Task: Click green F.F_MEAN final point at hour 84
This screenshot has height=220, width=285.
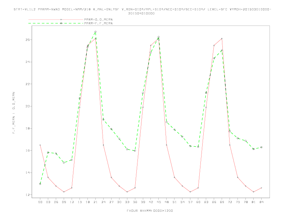Action: coord(262,147)
